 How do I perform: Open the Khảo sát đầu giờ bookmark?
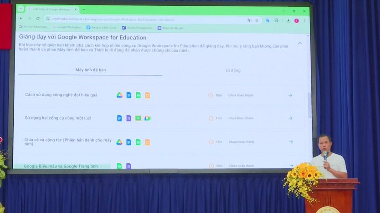[x=170, y=28]
